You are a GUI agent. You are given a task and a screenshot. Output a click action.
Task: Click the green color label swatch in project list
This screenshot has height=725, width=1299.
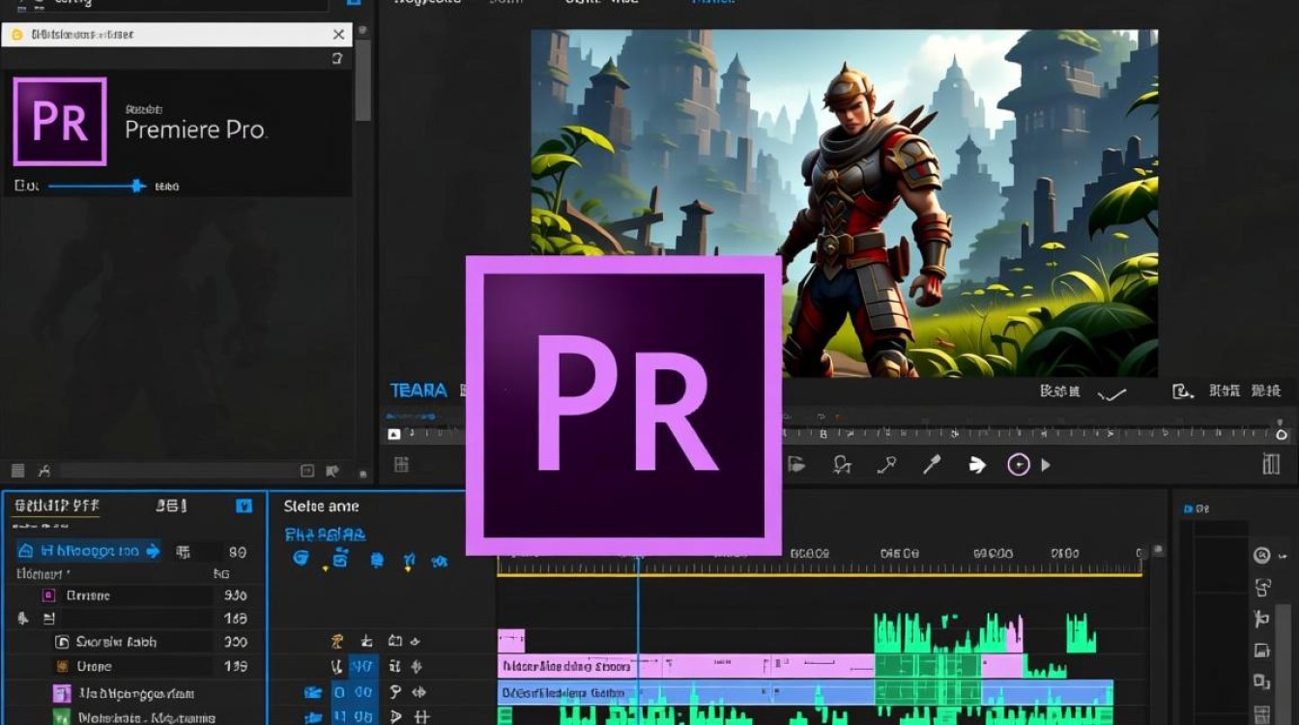62,717
